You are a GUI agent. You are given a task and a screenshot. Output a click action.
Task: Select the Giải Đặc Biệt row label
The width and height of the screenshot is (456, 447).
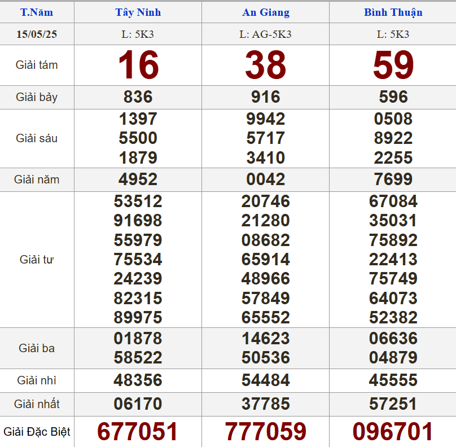click(x=37, y=432)
